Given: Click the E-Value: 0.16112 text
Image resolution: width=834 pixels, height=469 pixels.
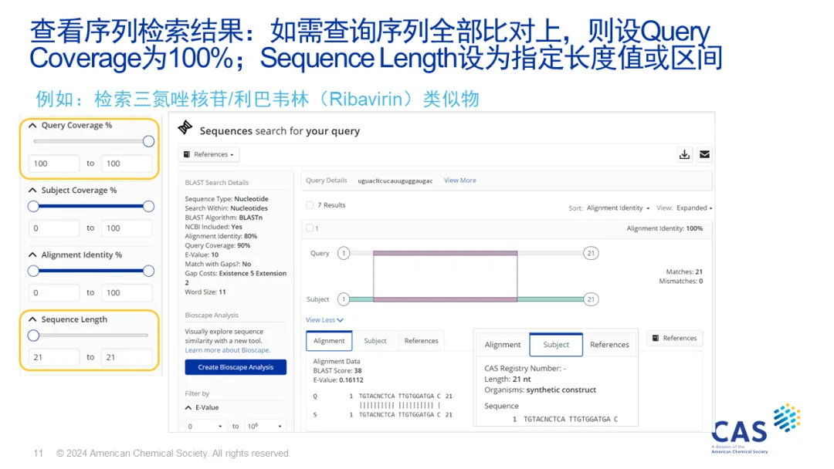Looking at the screenshot, I should point(338,380).
